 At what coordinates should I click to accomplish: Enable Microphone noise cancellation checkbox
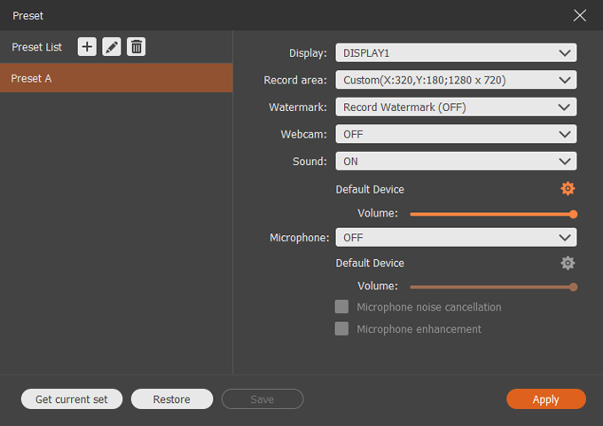tap(341, 307)
